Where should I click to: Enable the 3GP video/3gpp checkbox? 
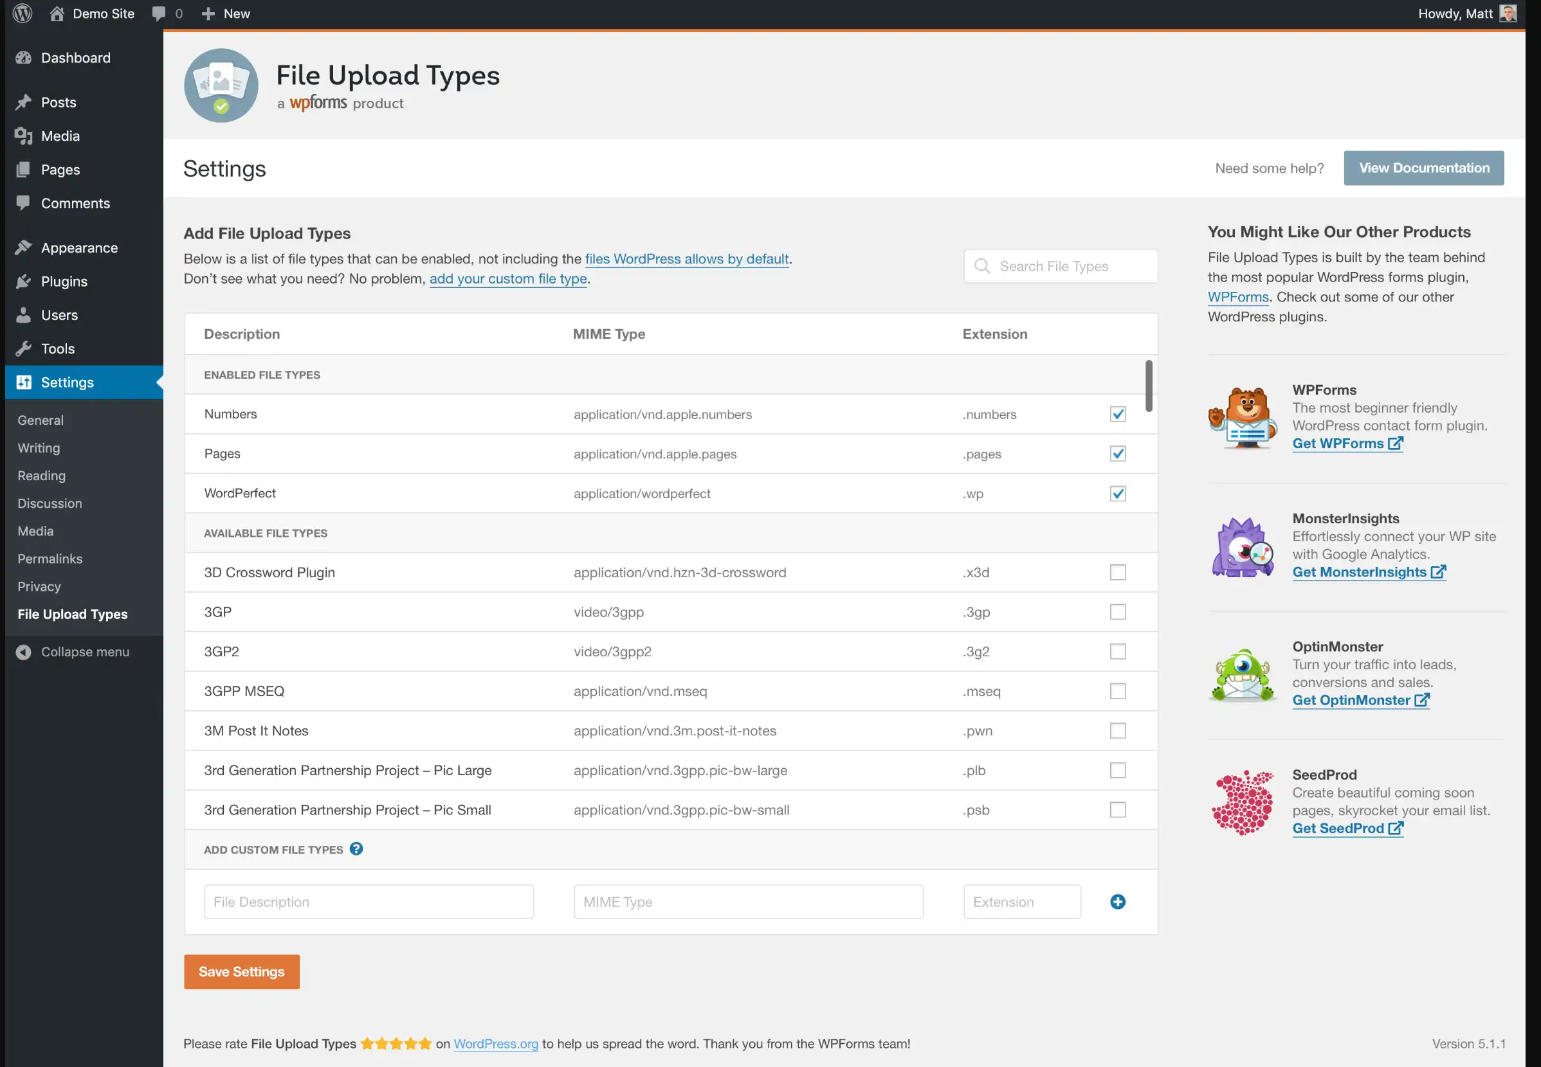pos(1118,612)
